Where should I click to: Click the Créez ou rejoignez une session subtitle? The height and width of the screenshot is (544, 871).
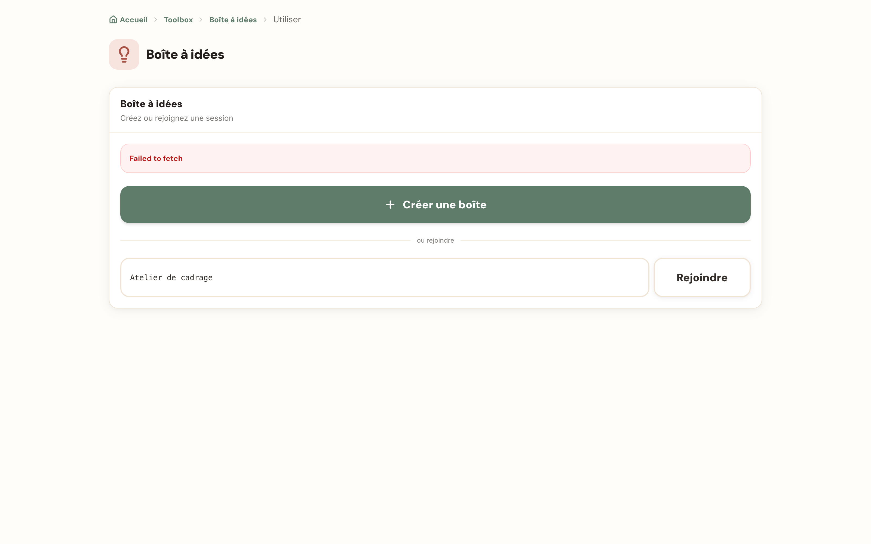point(177,118)
